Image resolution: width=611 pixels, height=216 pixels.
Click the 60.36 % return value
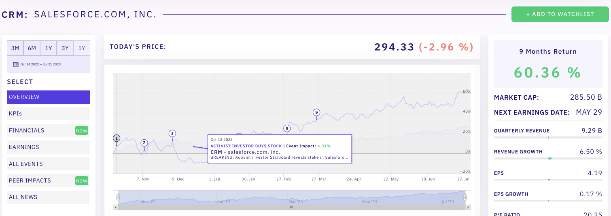click(547, 73)
